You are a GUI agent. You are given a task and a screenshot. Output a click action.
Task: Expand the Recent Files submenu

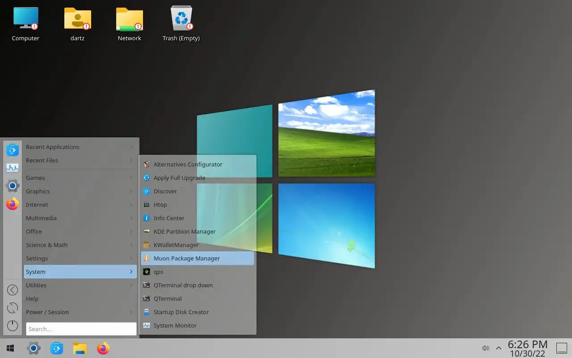(x=80, y=160)
